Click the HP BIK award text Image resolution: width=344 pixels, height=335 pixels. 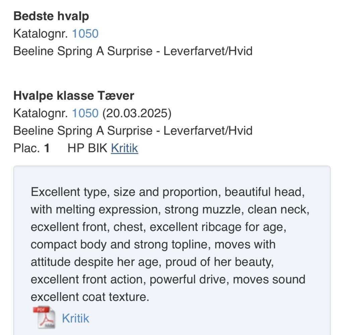88,148
